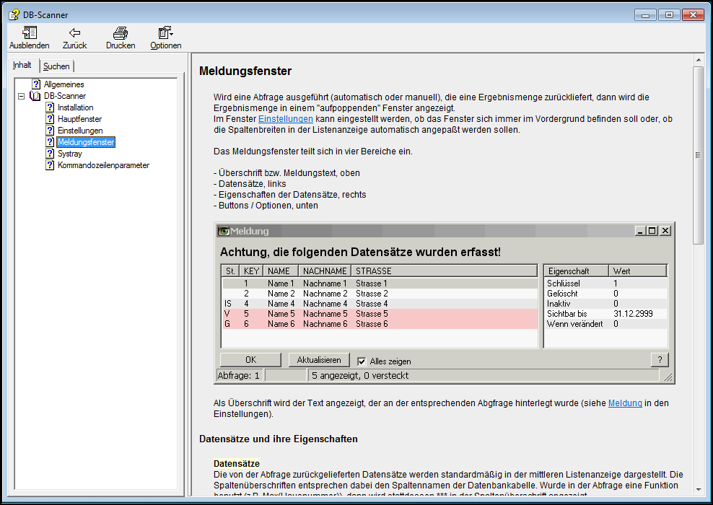Click the '5 angezeigt, 0 versteckt' status text
The width and height of the screenshot is (713, 505).
pos(360,375)
